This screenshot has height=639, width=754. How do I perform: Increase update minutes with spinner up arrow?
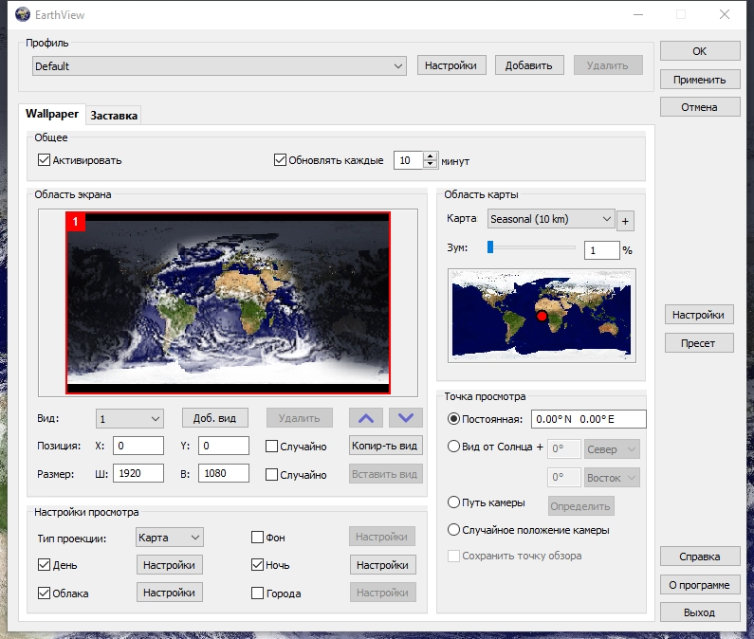(430, 156)
